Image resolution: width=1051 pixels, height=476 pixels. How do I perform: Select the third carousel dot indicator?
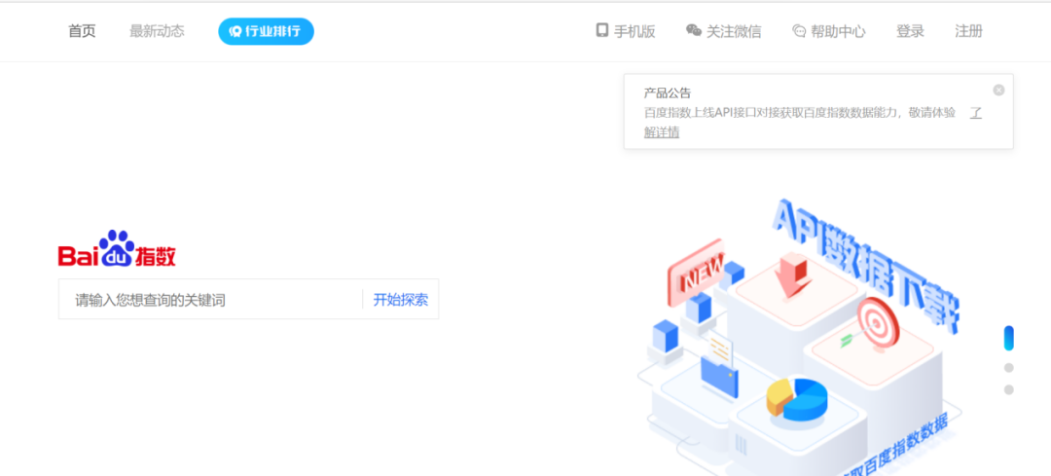[1009, 389]
